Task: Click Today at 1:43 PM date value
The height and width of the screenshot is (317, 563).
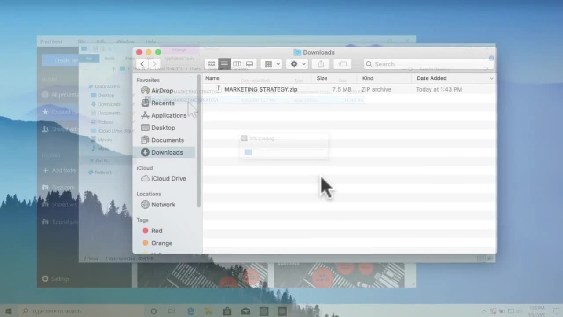Action: tap(439, 89)
